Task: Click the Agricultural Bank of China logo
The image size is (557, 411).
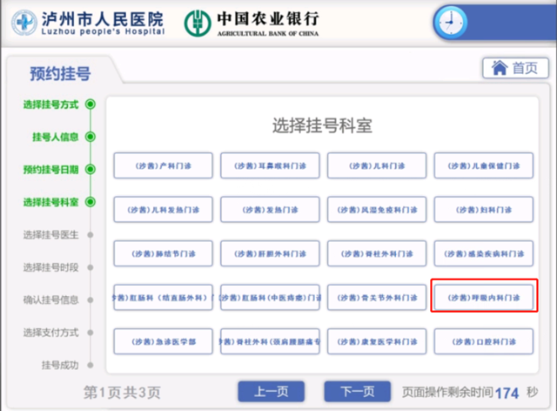Action: coord(252,23)
